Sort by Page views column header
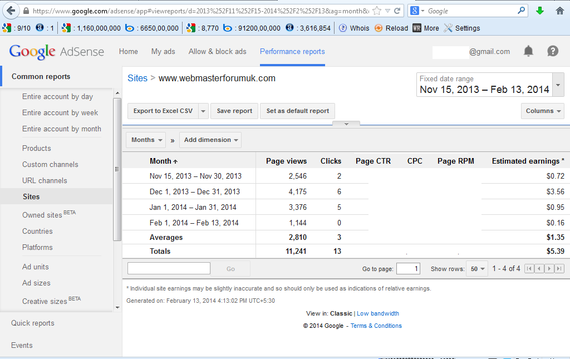This screenshot has width=570, height=359. coord(286,161)
